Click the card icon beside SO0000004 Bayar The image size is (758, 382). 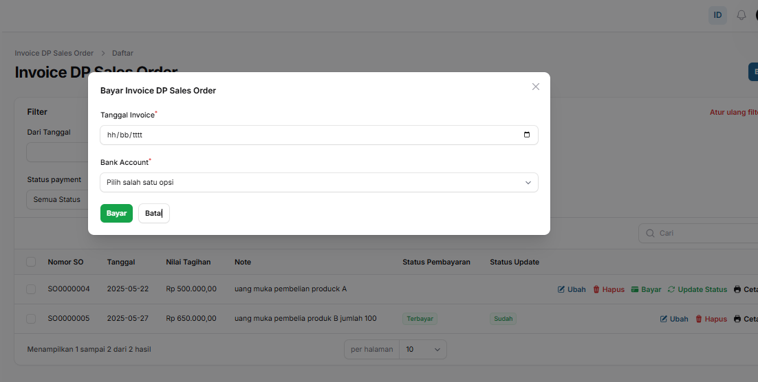pos(635,289)
